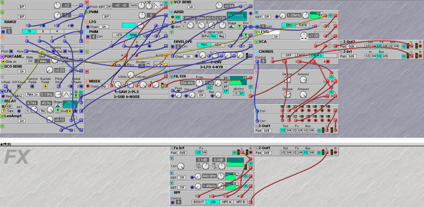Click the BOOST button in HPF module
The image size is (424, 207).
pyautogui.click(x=199, y=202)
